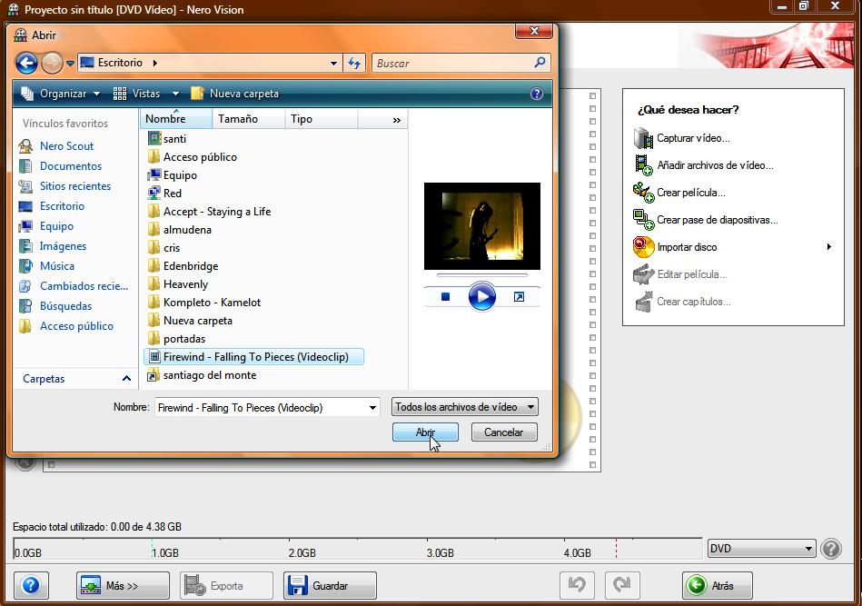Click the Atrás button
Screen dimensions: 862x606
coord(718,586)
